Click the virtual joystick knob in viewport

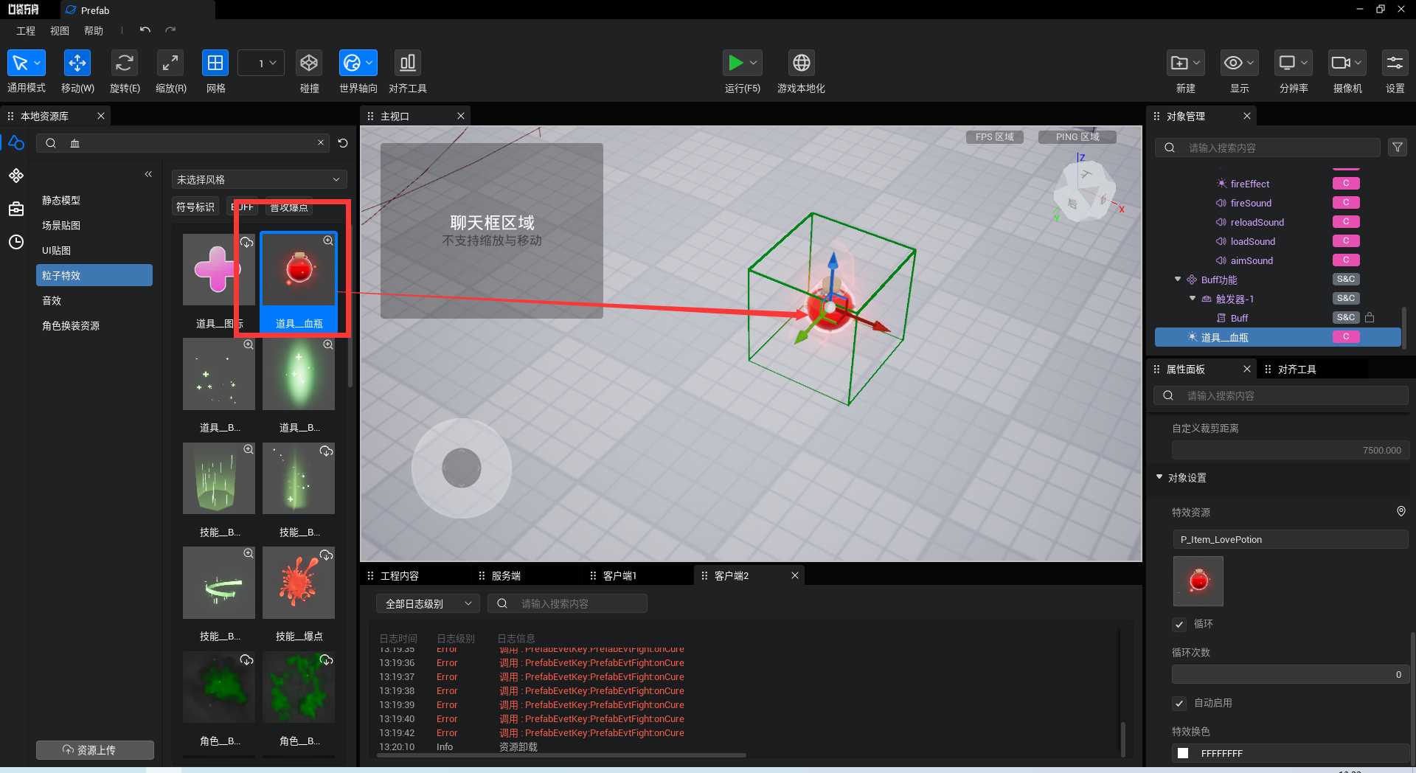(x=462, y=468)
